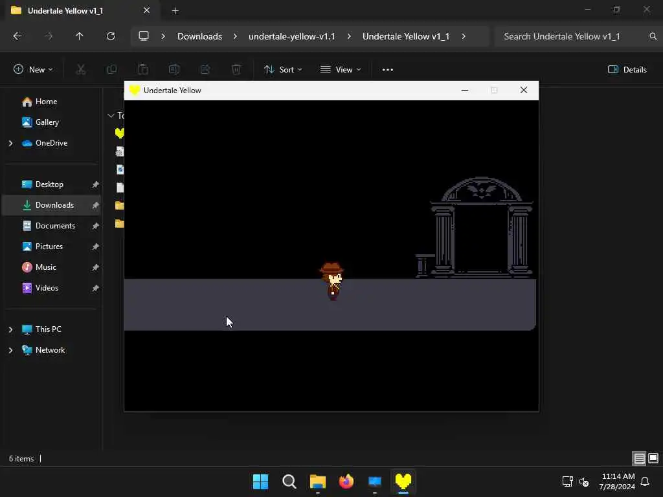
Task: Expand chevron after Downloads breadcrumb
Action: pos(236,36)
